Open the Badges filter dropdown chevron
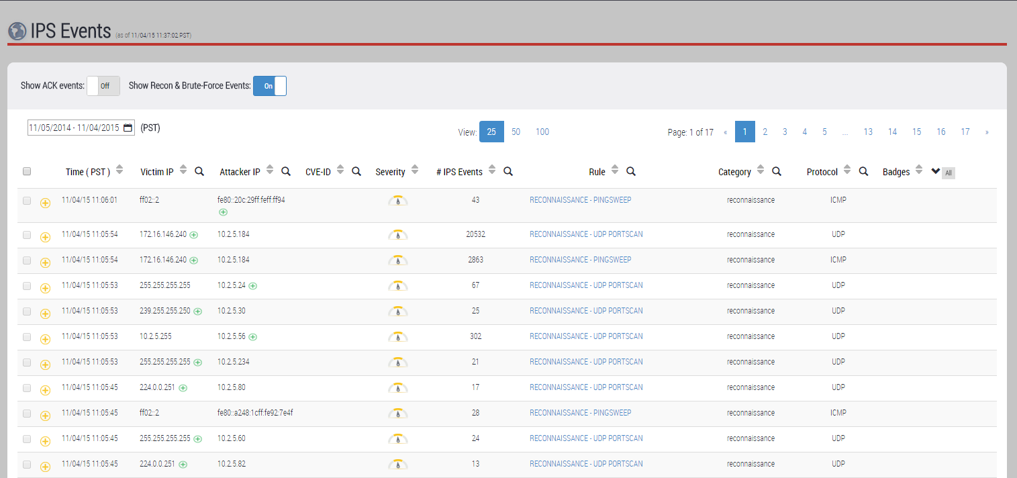The height and width of the screenshot is (478, 1017). click(936, 171)
